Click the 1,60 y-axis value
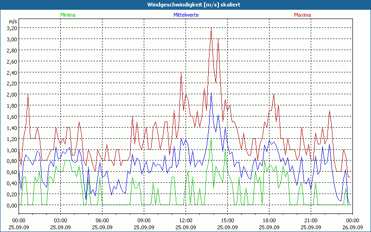The width and height of the screenshot is (371, 232). click(x=12, y=117)
